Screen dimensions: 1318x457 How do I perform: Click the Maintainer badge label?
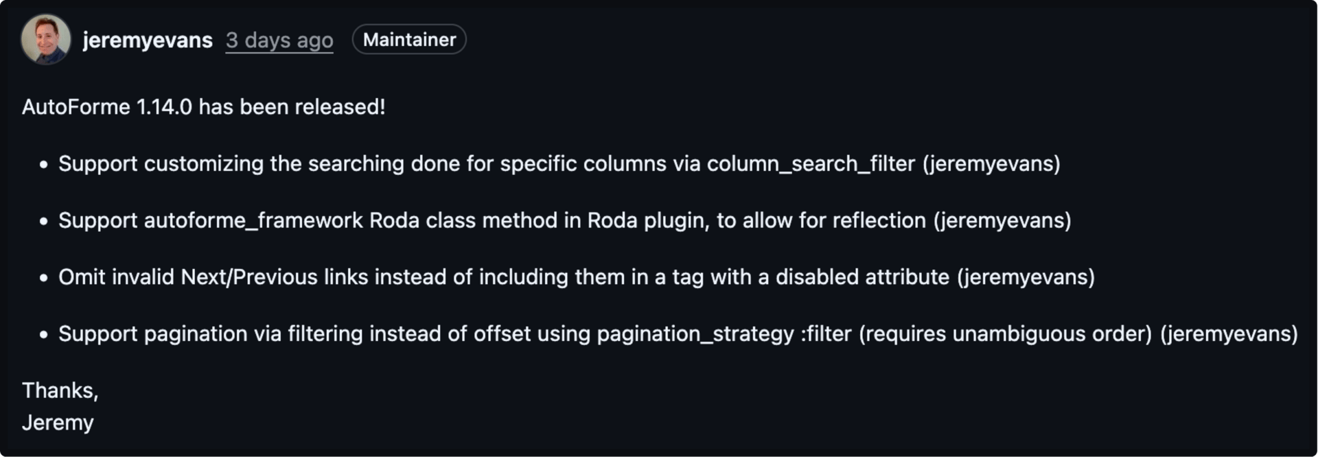(x=409, y=39)
